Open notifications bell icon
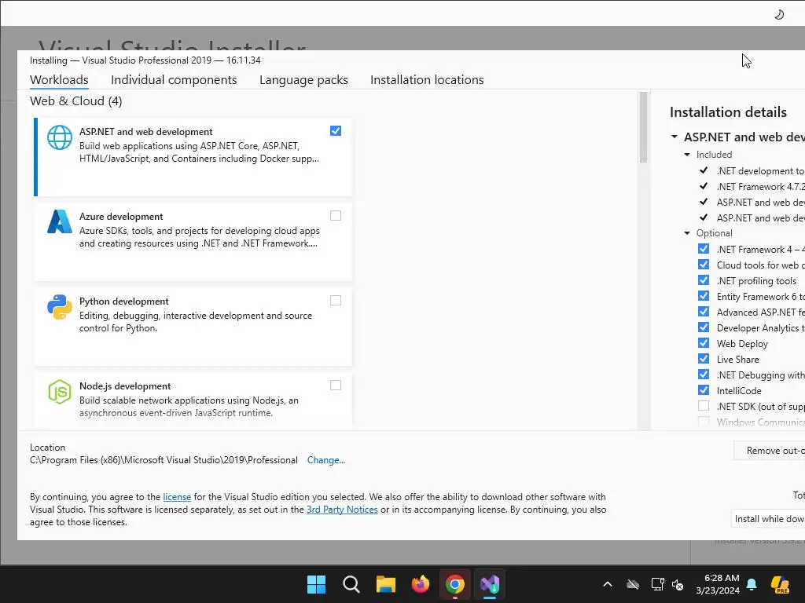Viewport: 805px width, 603px height. pos(752,584)
